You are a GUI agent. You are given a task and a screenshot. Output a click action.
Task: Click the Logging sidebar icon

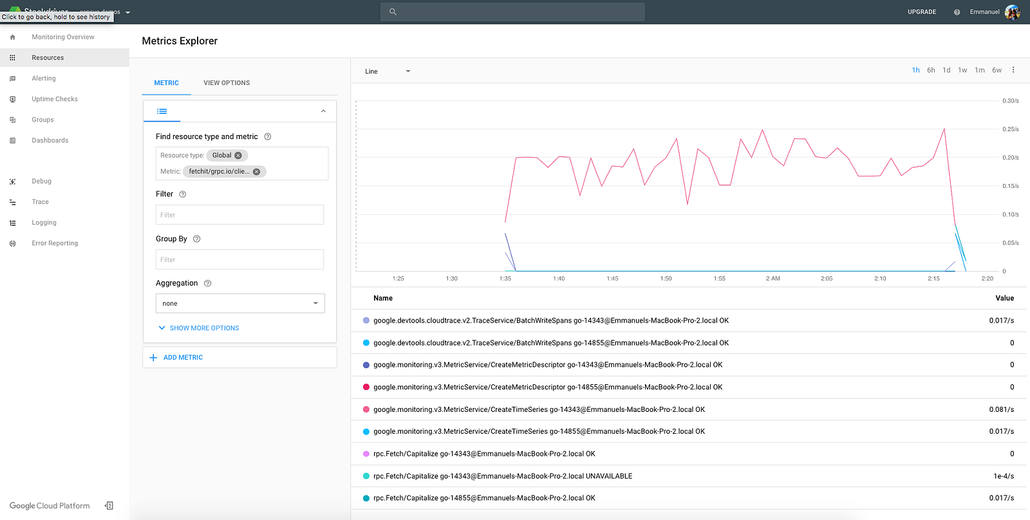pyautogui.click(x=12, y=223)
